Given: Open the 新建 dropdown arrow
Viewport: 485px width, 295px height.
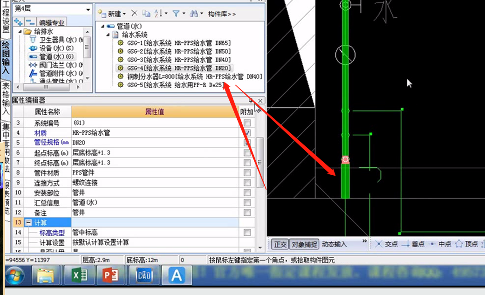Looking at the screenshot, I should (x=124, y=14).
